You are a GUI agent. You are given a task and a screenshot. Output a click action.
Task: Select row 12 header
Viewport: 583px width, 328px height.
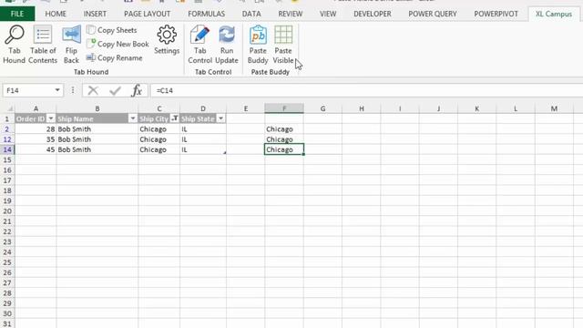pyautogui.click(x=7, y=139)
